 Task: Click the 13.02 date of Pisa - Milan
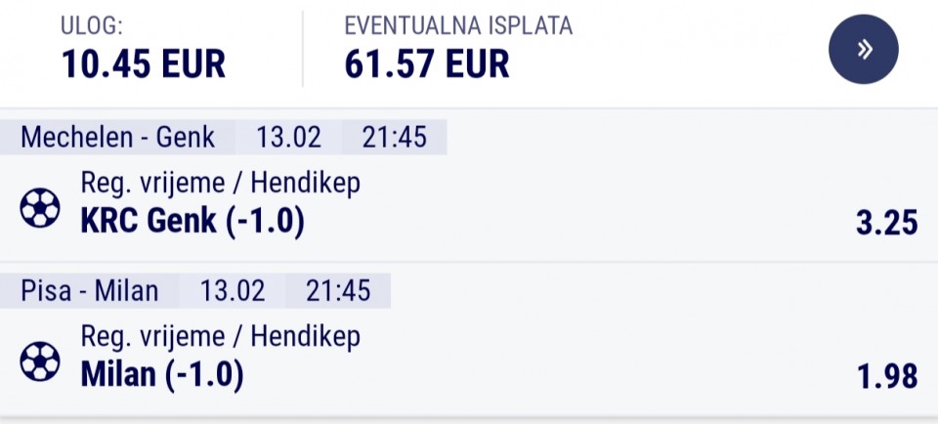(x=233, y=290)
